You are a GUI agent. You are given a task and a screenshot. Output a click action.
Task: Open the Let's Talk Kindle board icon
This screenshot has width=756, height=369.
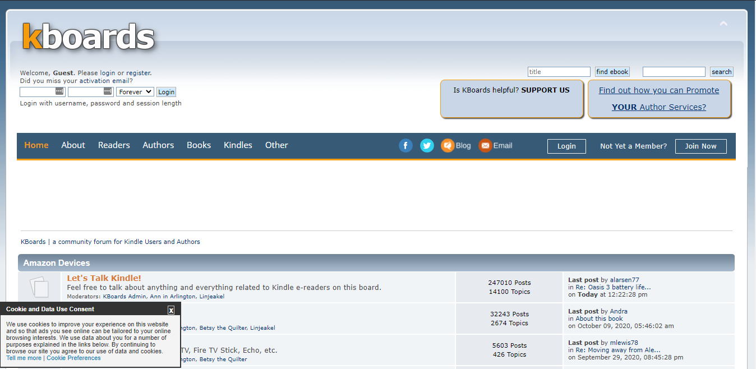coord(39,287)
